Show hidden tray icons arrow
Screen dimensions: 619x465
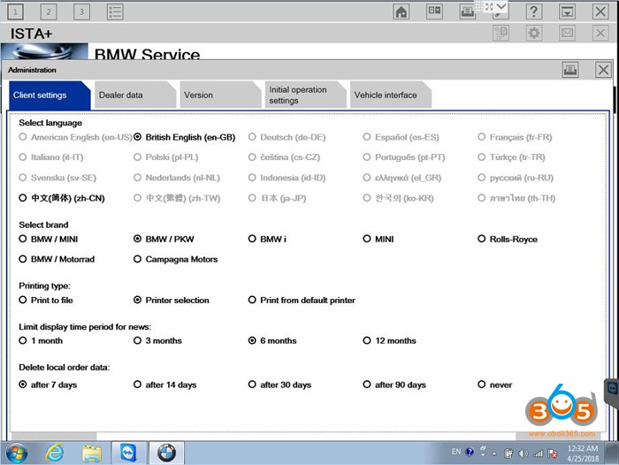(x=494, y=454)
